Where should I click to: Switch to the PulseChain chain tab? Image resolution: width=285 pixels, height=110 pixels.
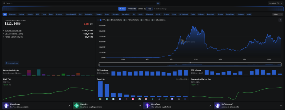tap(230, 14)
